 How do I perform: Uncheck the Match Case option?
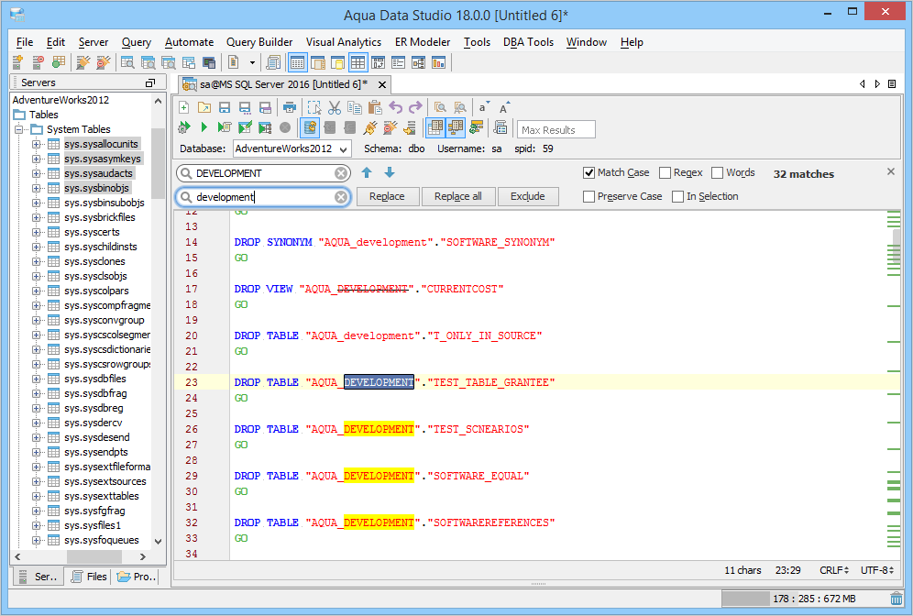pos(588,172)
